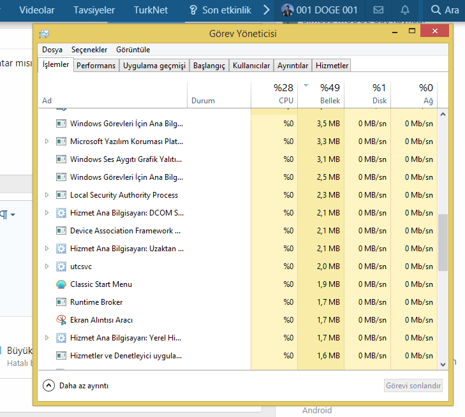Expand the Microsoft Yazılım Koruması process group
Image resolution: width=465 pixels, height=417 pixels.
click(x=47, y=142)
